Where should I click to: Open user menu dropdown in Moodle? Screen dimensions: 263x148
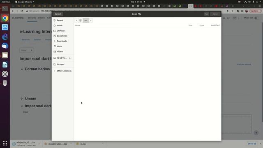tap(236, 18)
